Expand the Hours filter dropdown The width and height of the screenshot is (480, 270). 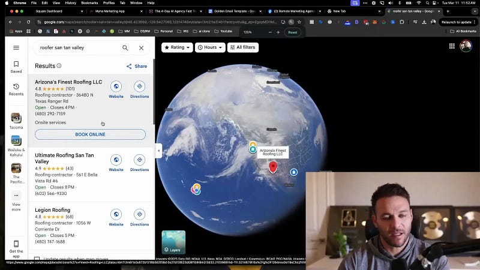click(x=210, y=47)
